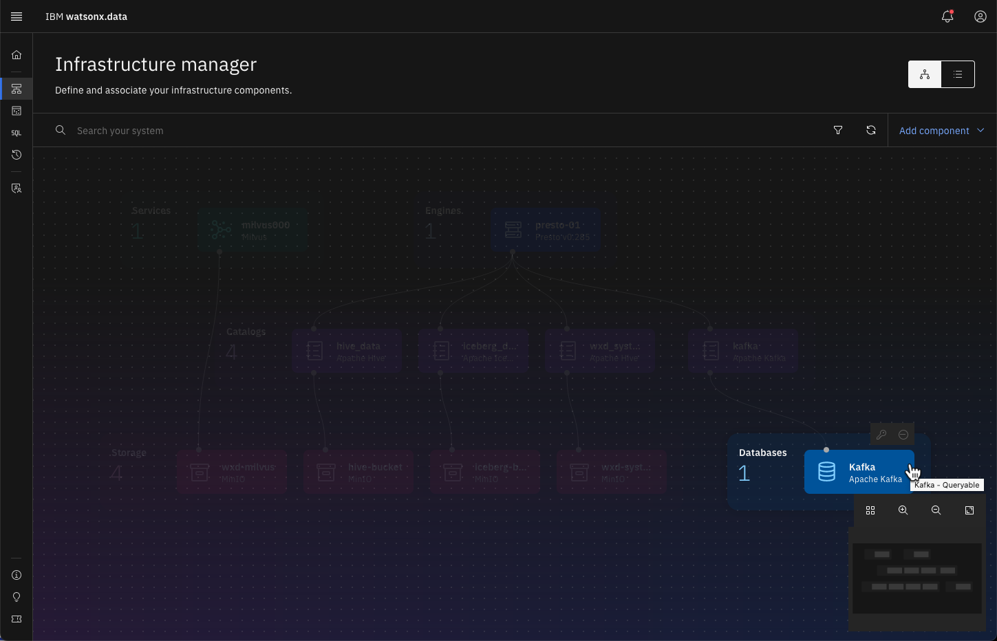Select the hive-bucket storage node
This screenshot has height=641, width=997.
pyautogui.click(x=358, y=472)
